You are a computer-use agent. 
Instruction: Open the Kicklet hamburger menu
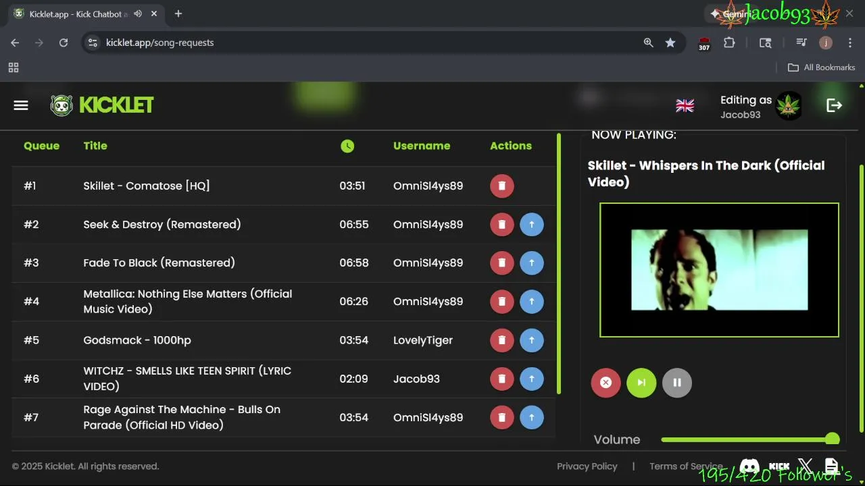[21, 105]
